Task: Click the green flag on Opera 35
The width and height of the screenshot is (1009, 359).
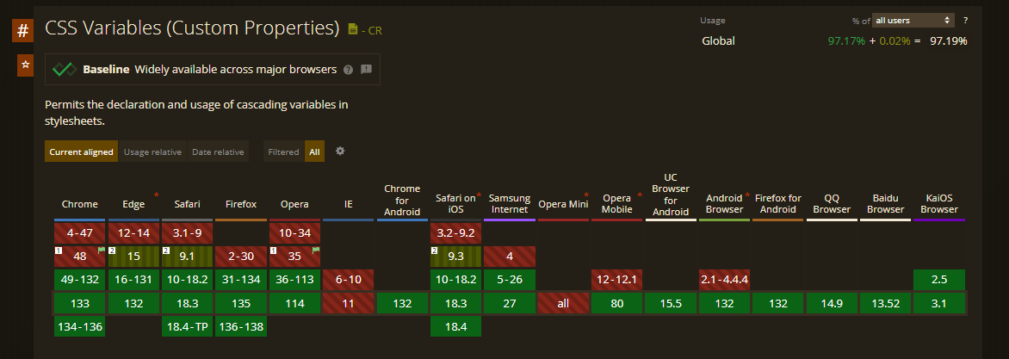Action: (316, 251)
